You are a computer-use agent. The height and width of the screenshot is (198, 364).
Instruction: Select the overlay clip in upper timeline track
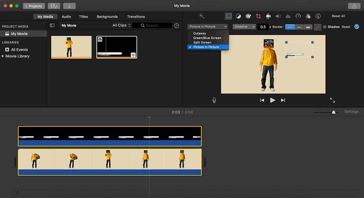[110, 136]
